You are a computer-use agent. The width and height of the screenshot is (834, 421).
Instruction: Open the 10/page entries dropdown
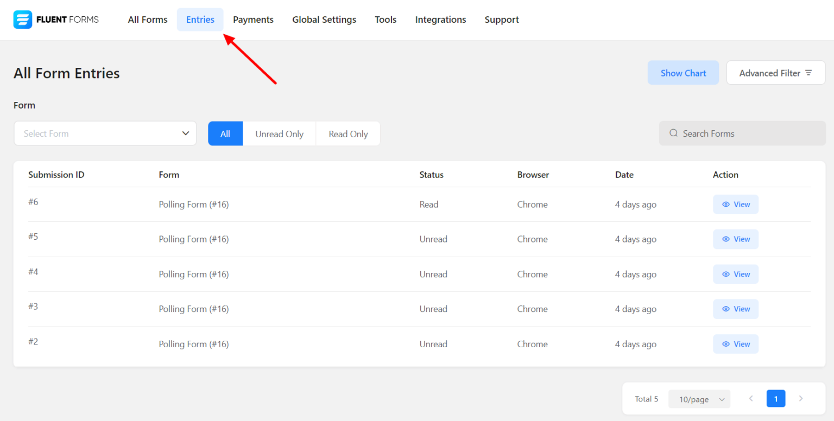click(699, 399)
